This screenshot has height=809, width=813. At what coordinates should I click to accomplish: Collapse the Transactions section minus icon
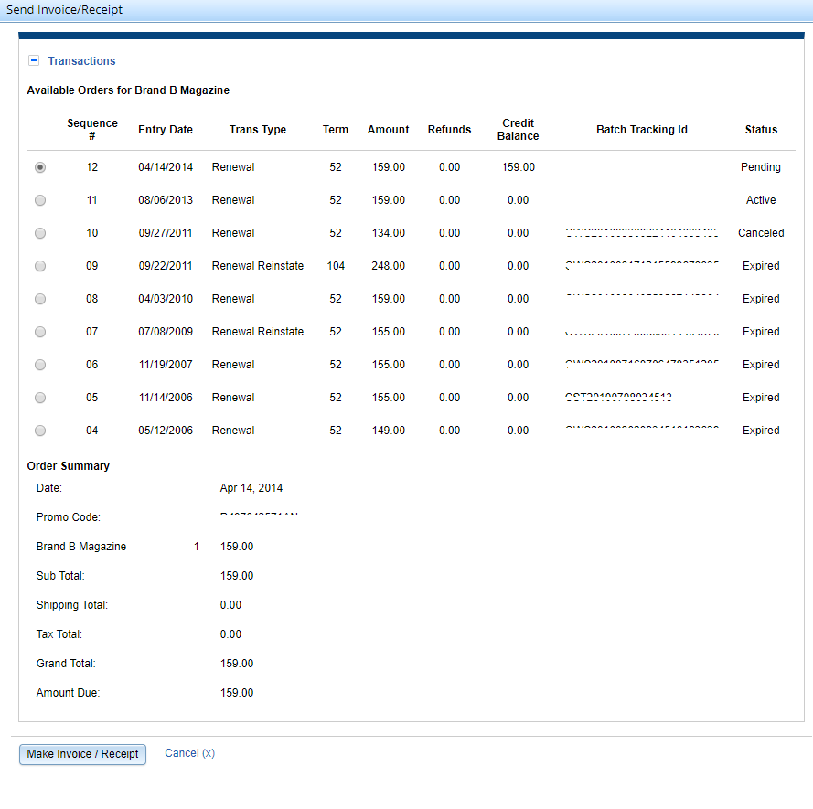click(x=34, y=61)
